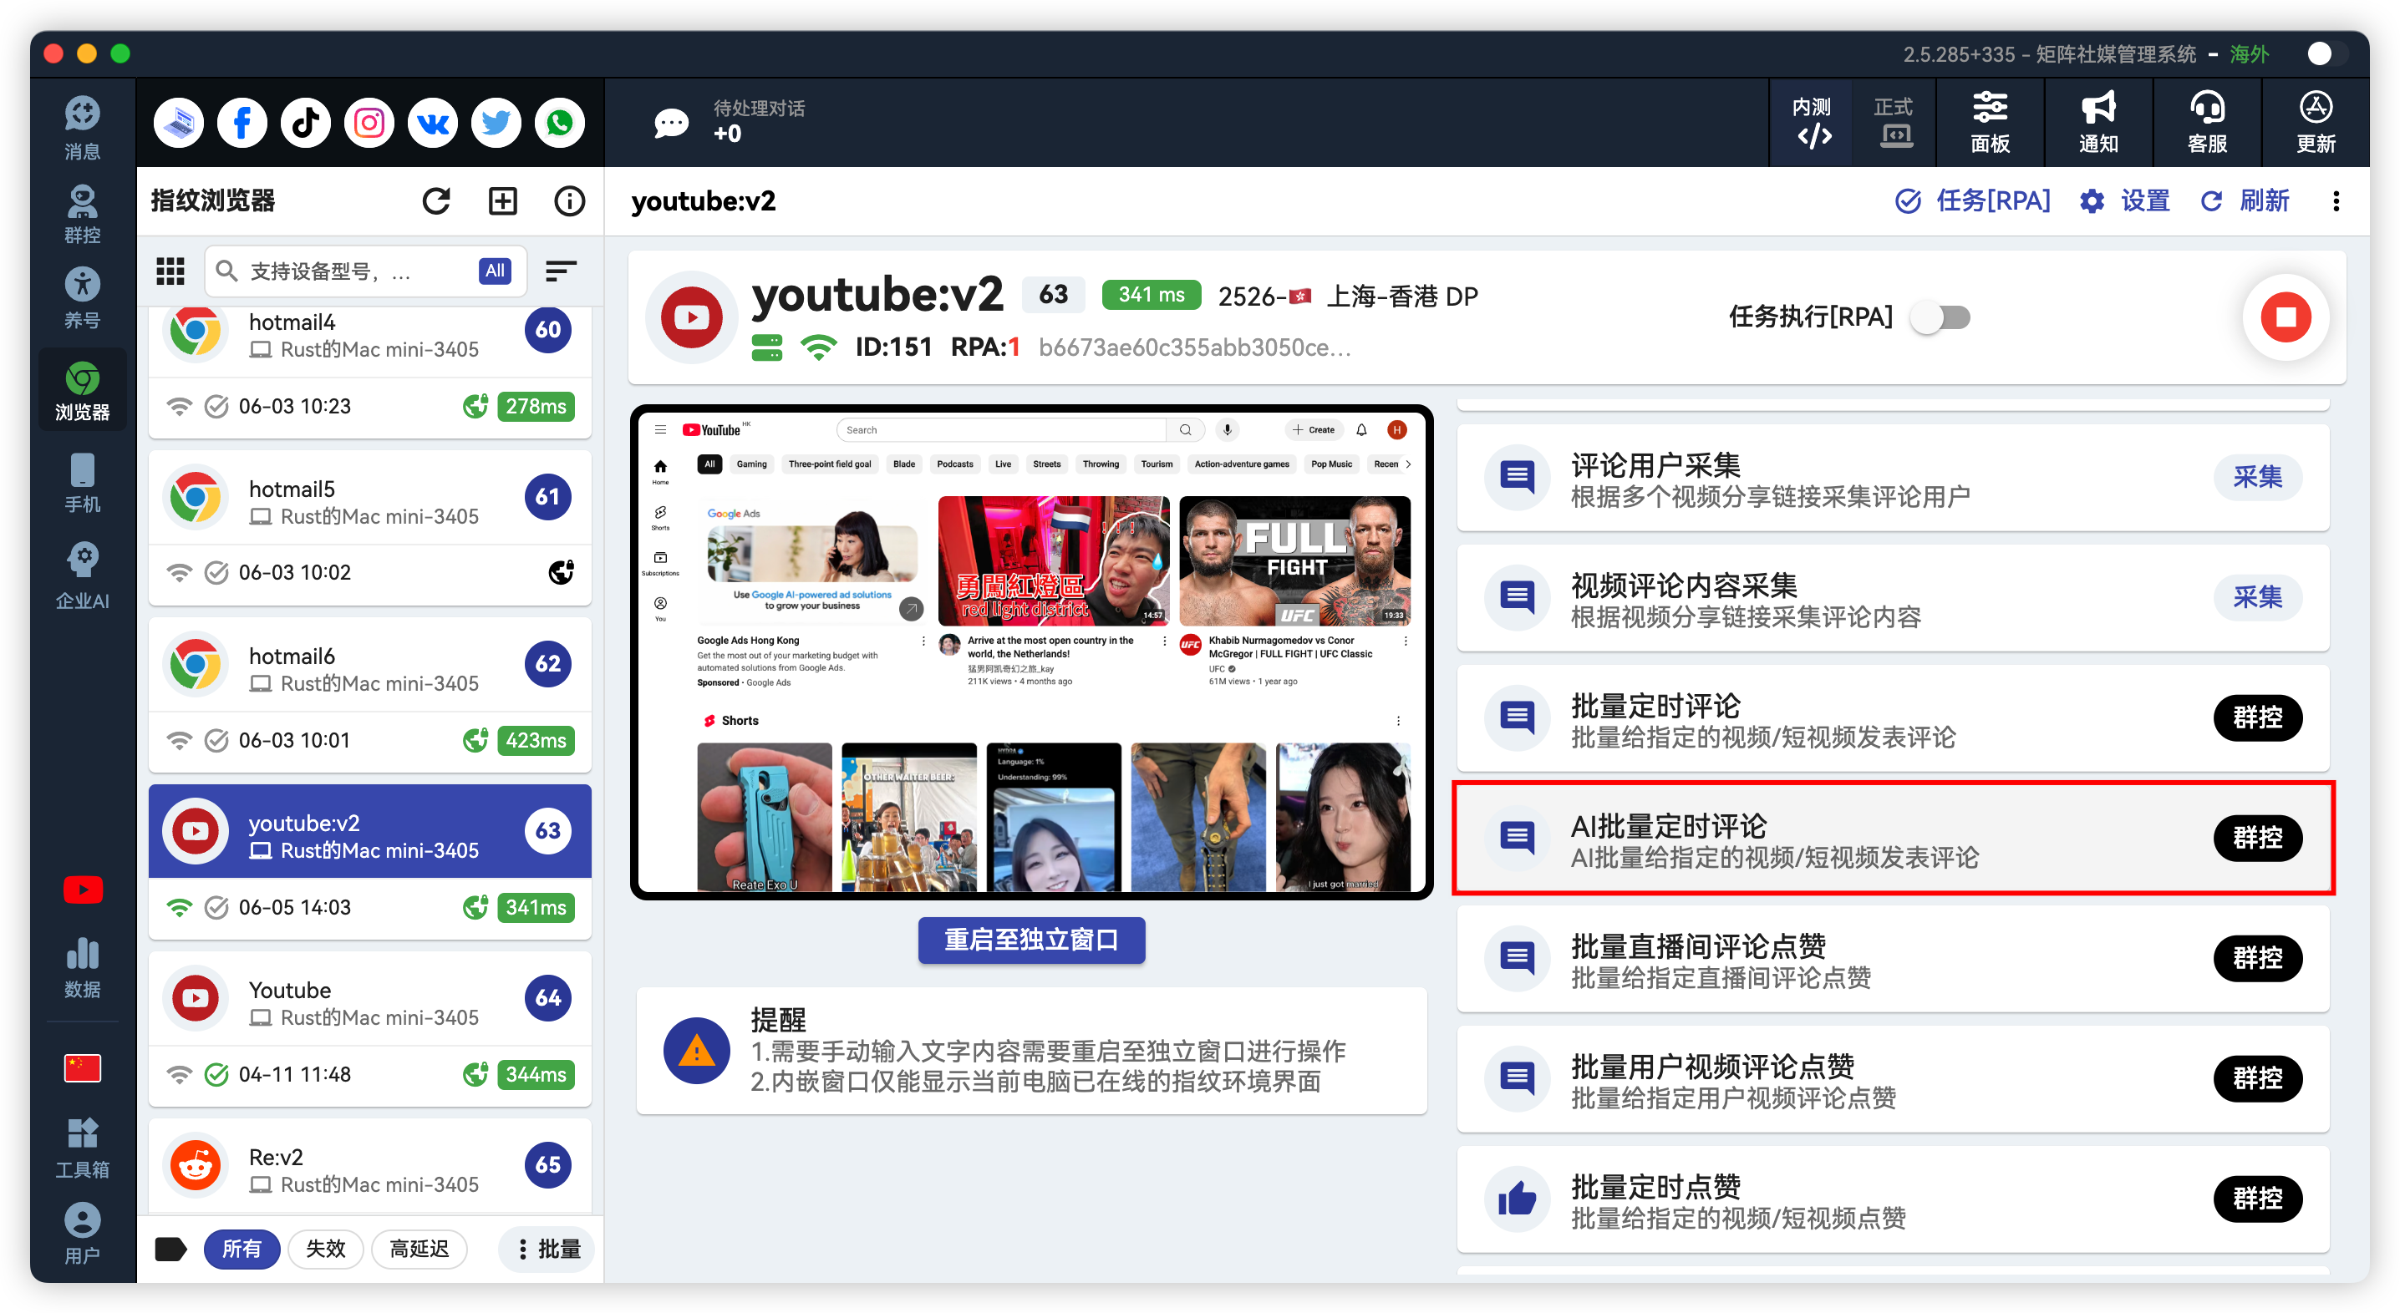Add a new fingerprint browser
Screen dimensions: 2400x1313
503,201
